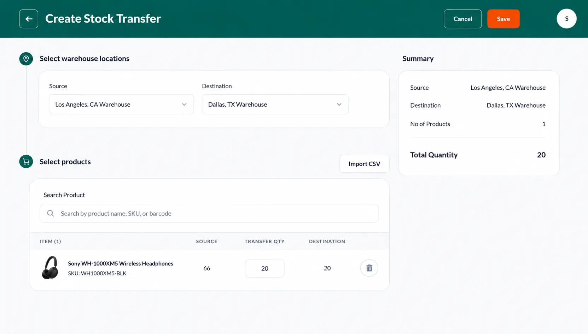Click the Sony headphones product thumbnail
The height and width of the screenshot is (334, 588).
pyautogui.click(x=50, y=268)
